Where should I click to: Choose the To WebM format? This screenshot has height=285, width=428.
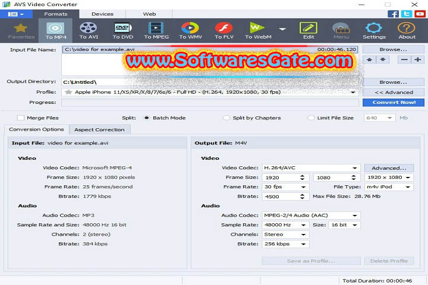[x=257, y=30]
